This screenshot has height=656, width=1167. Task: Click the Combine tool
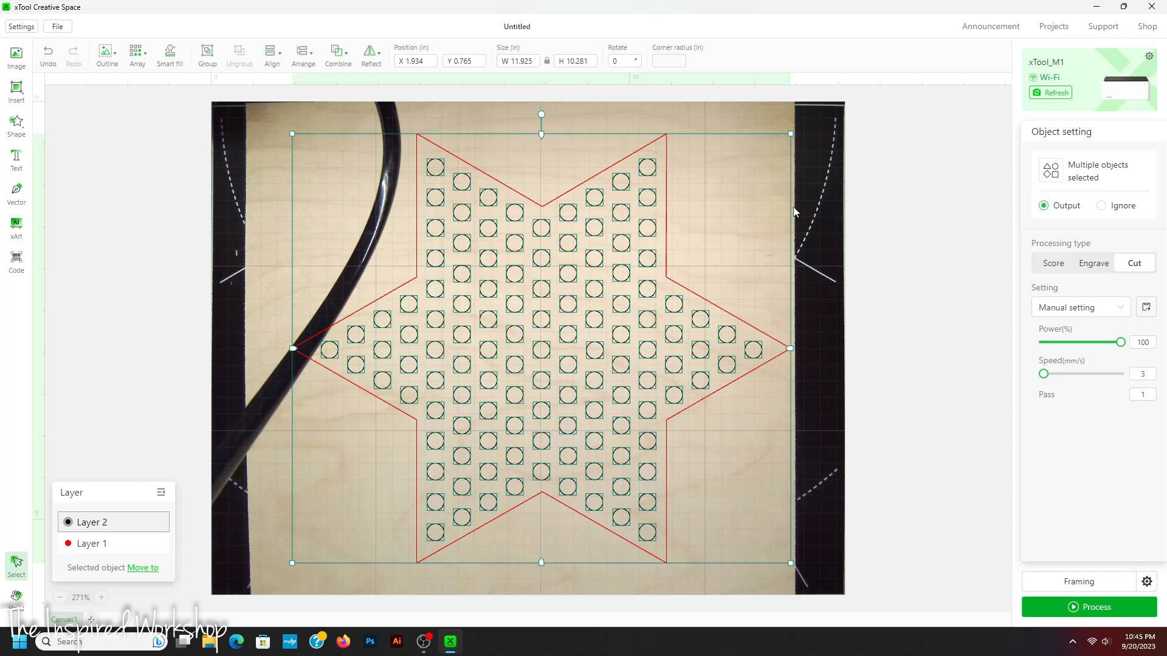tap(338, 55)
